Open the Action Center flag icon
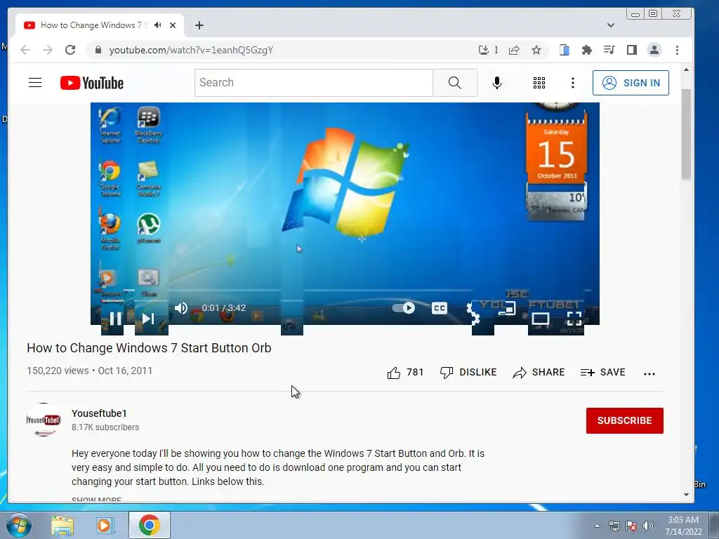The width and height of the screenshot is (719, 539). coord(631,526)
